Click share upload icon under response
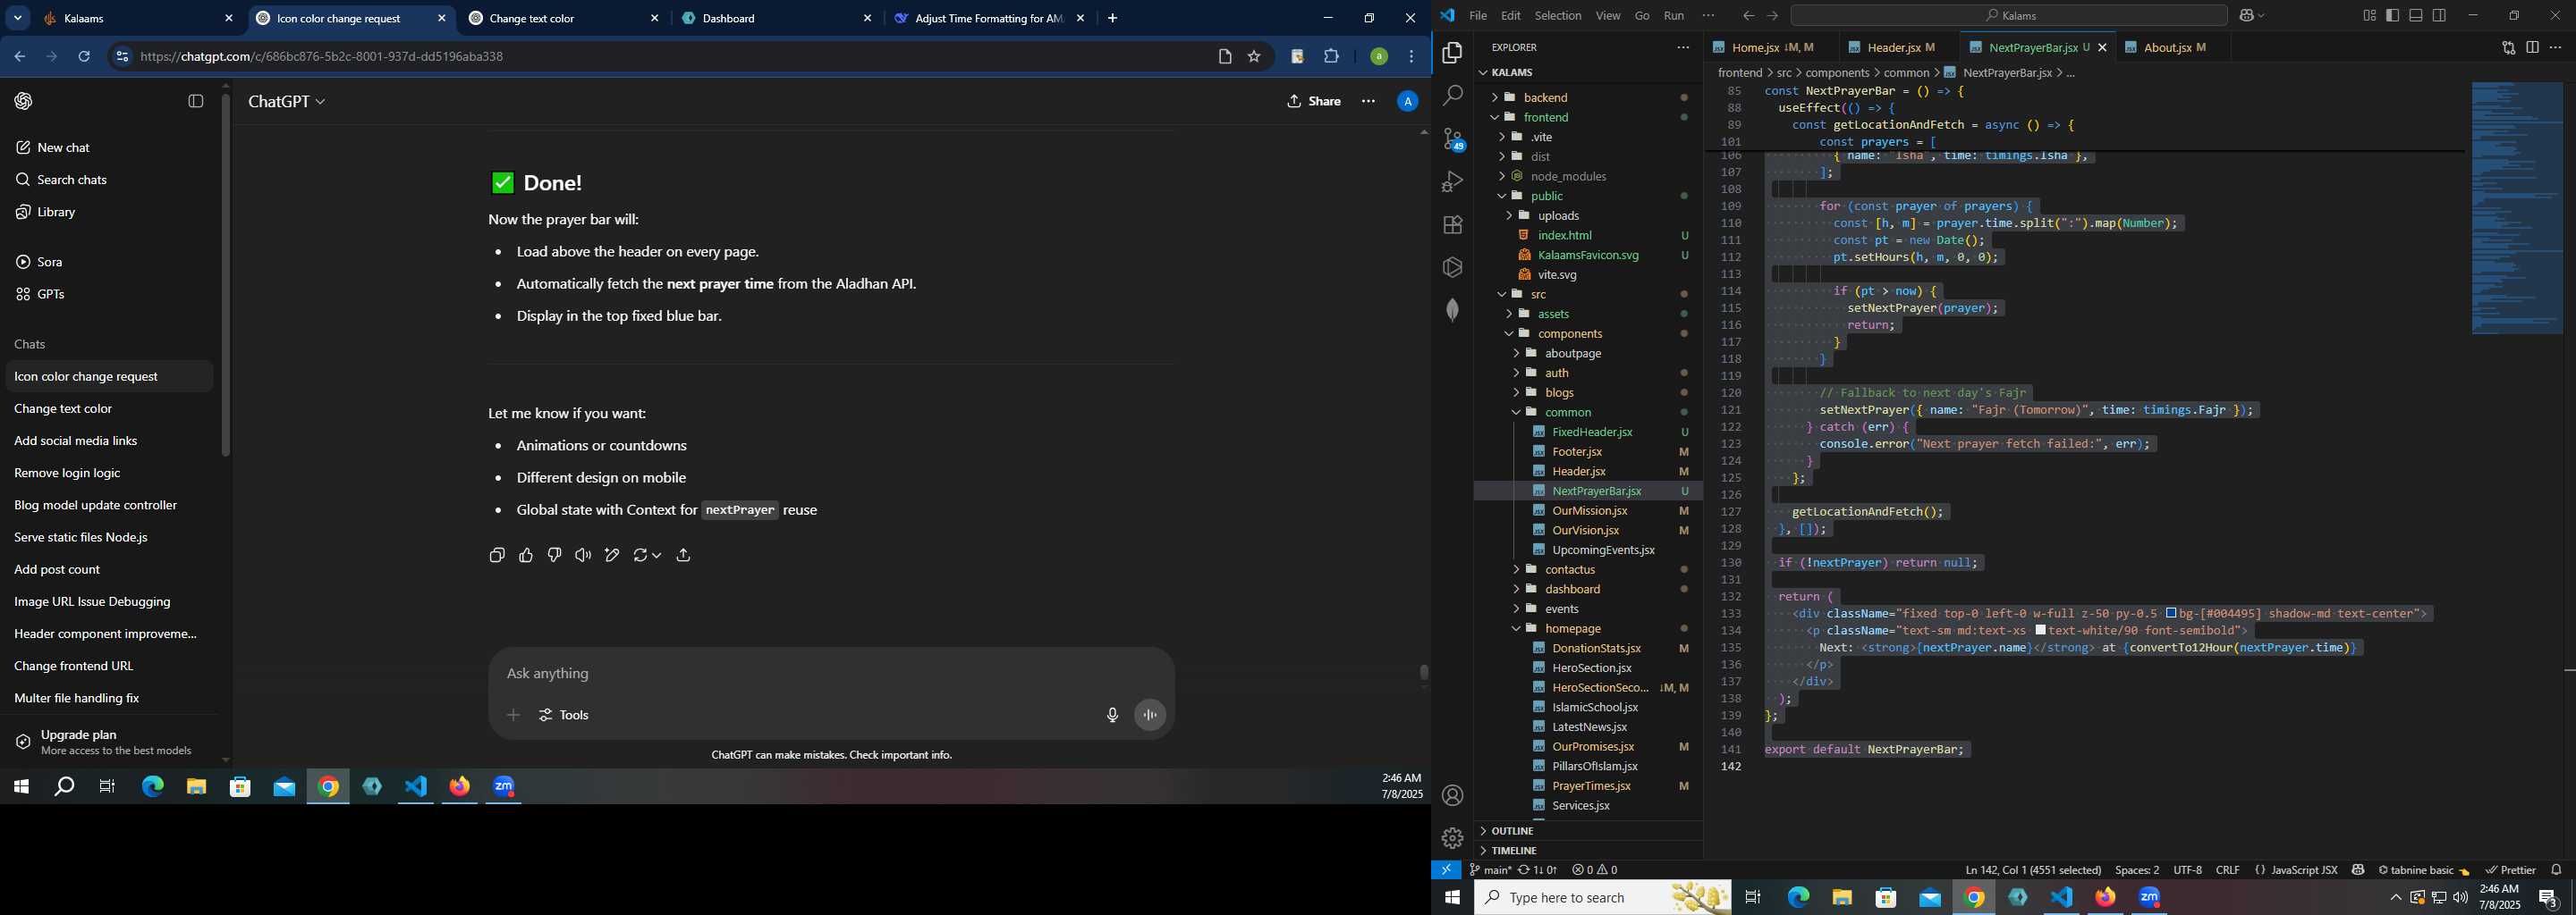This screenshot has height=915, width=2576. (x=684, y=556)
